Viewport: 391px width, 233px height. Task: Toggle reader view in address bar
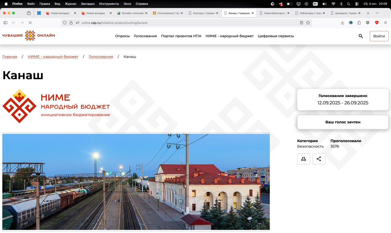pos(301,23)
